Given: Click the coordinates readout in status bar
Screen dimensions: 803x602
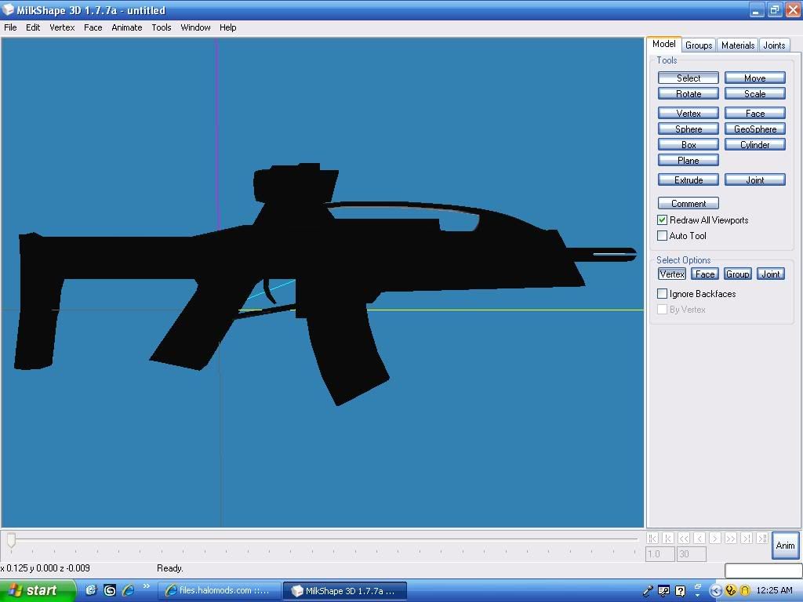Looking at the screenshot, I should coord(45,568).
